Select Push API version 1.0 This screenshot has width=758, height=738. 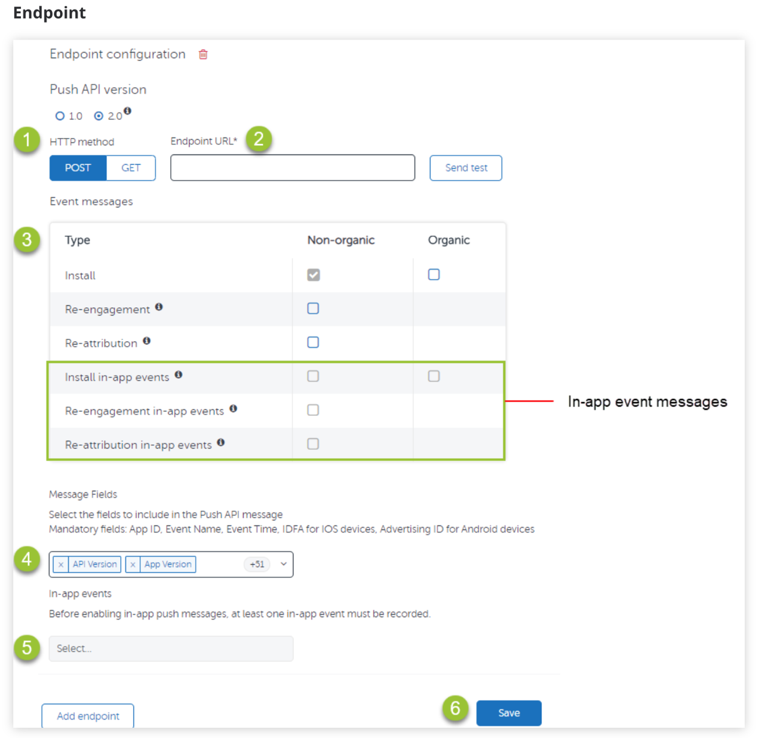(x=60, y=115)
